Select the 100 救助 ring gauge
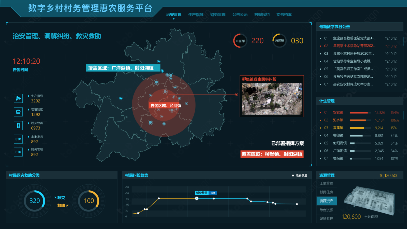This screenshot has width=407, height=230. click(89, 201)
